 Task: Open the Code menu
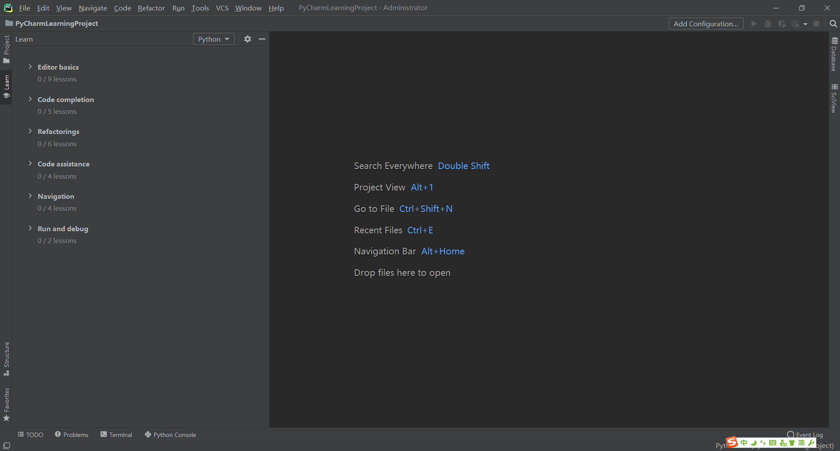[122, 8]
